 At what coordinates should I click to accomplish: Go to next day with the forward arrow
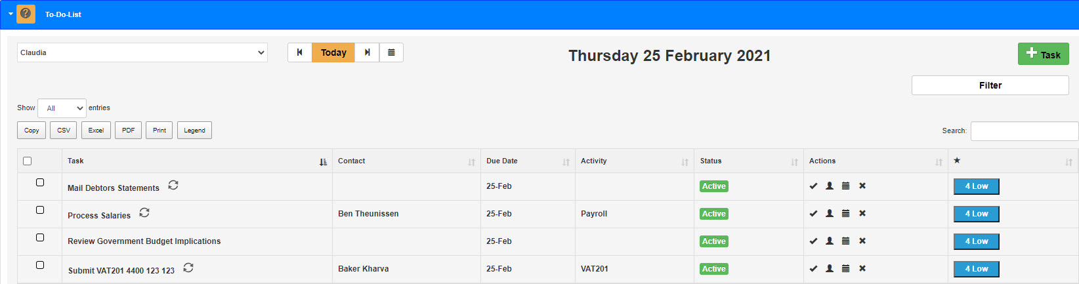pyautogui.click(x=367, y=52)
